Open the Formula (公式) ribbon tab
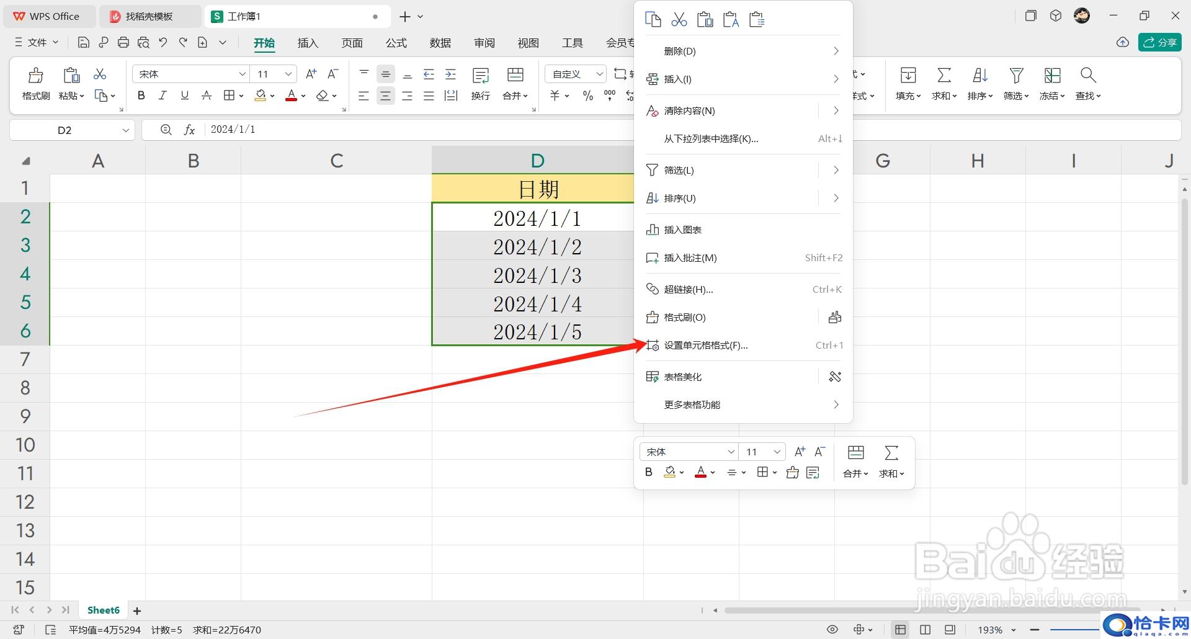Screen dimensions: 1191x639 click(x=396, y=43)
